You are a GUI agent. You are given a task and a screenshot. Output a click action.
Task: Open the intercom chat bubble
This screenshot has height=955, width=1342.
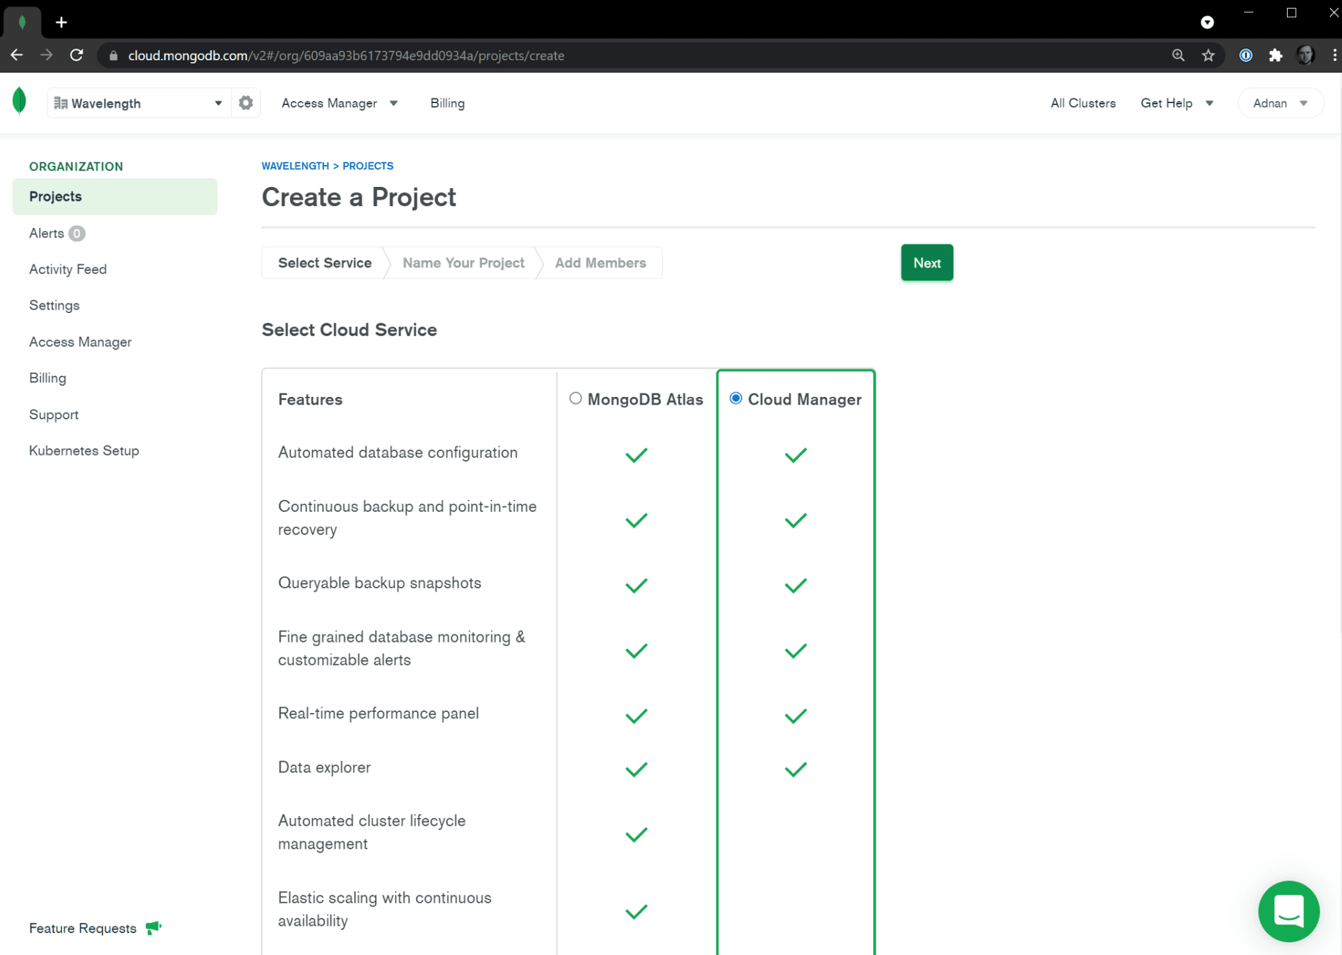click(1288, 910)
